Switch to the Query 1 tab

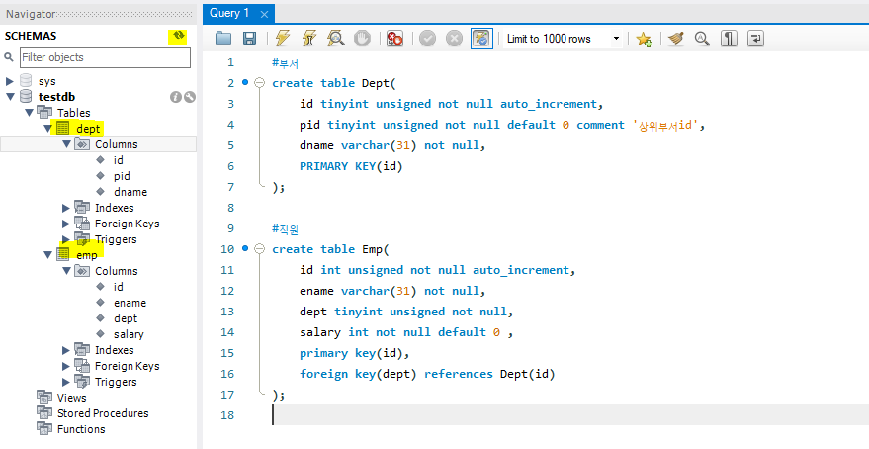[229, 13]
